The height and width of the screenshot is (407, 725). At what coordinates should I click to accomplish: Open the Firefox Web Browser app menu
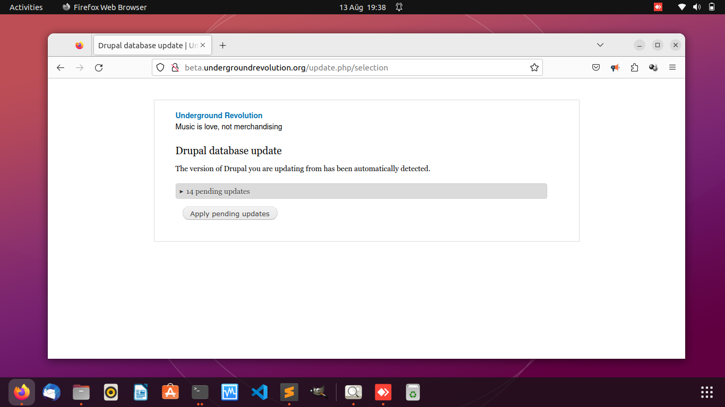pos(105,7)
